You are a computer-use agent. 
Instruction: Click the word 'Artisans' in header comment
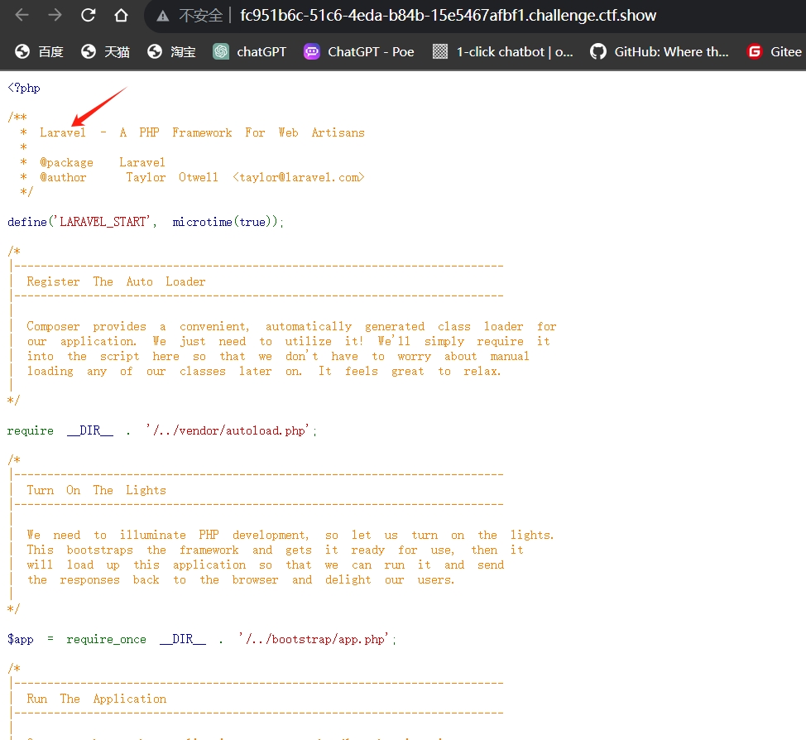tap(338, 132)
